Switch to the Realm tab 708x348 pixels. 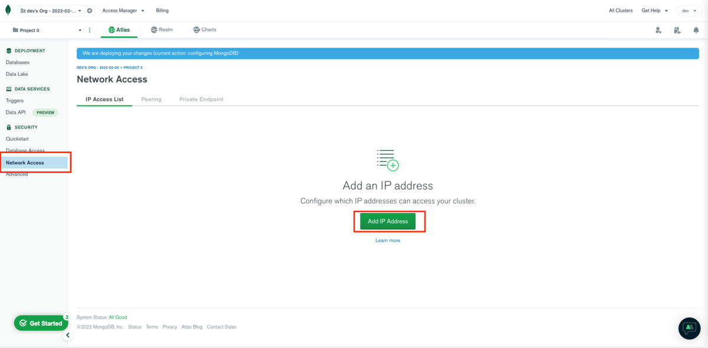click(162, 29)
